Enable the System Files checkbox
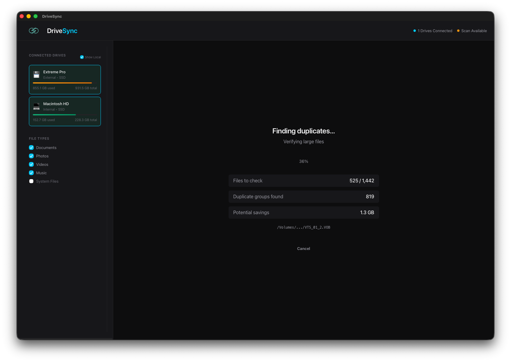Viewport: 511px width, 362px height. (31, 181)
